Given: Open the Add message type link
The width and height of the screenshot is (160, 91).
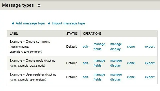Looking at the screenshot, I should (x=30, y=23).
